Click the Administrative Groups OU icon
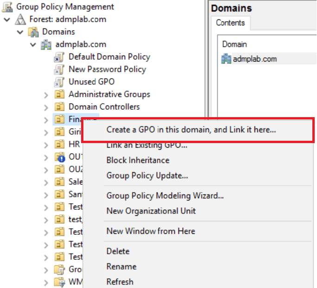Image resolution: width=317 pixels, height=288 pixels. point(59,94)
